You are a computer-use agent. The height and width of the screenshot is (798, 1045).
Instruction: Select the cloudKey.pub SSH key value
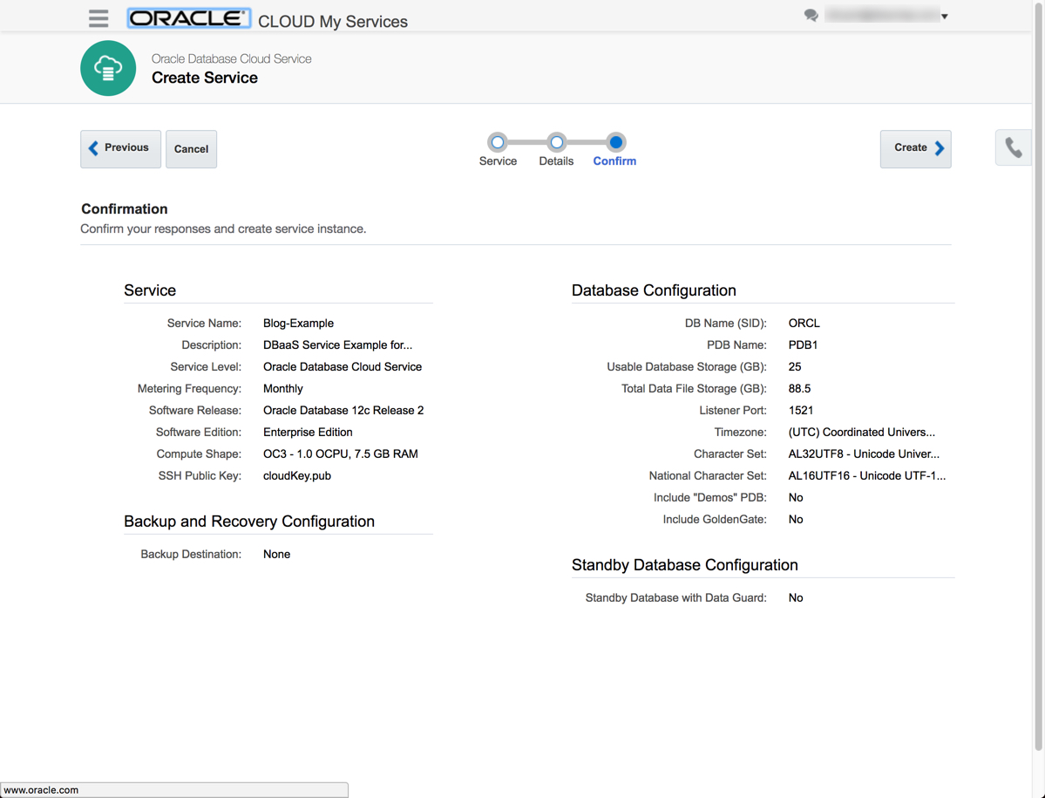coord(297,476)
